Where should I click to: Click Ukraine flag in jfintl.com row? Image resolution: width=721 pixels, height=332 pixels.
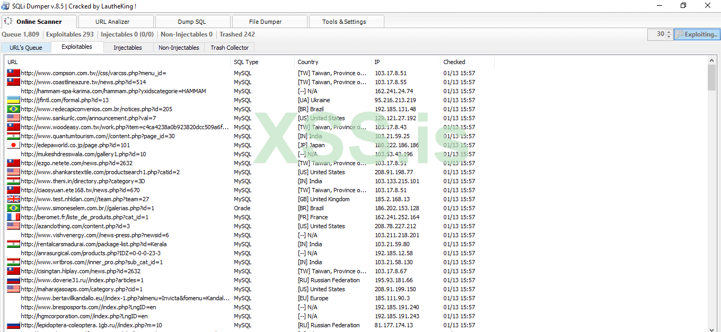(13, 100)
